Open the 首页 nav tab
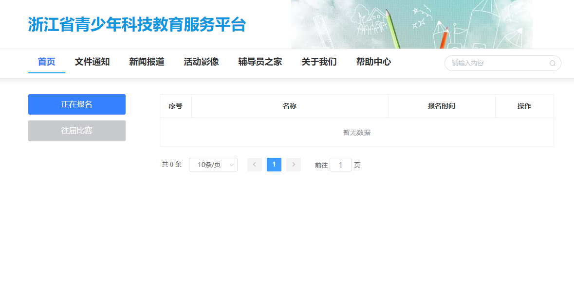Image resolution: width=574 pixels, height=304 pixels. [46, 62]
